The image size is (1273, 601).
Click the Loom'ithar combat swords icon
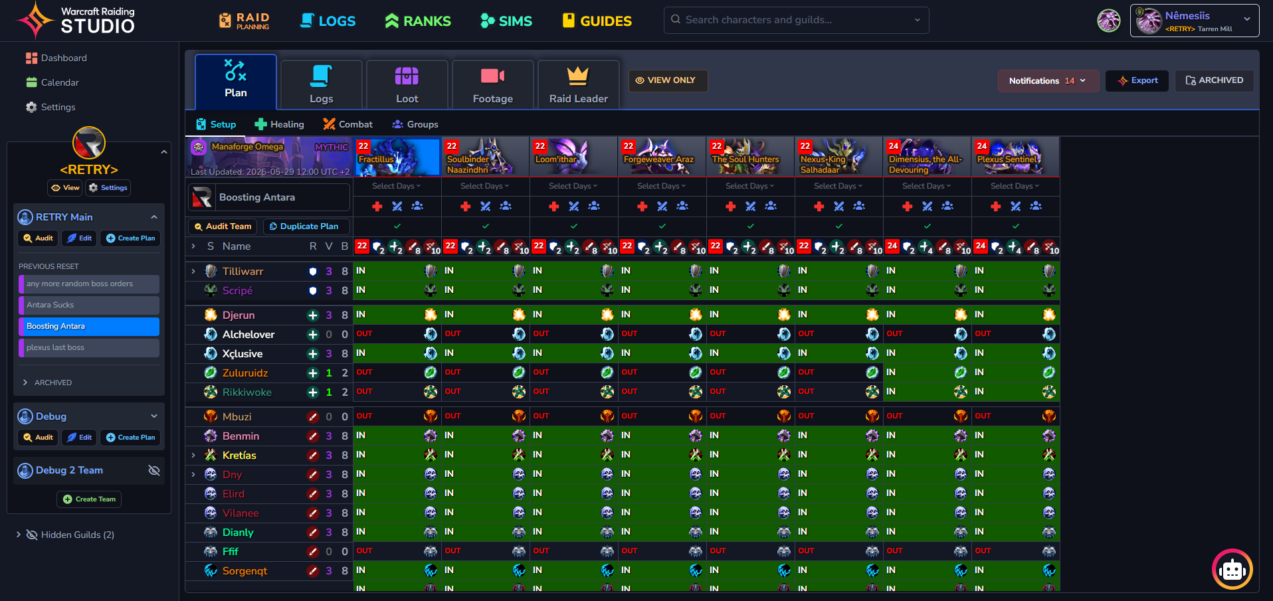pos(574,207)
